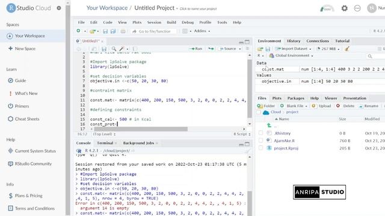
Task: Open the Addins dropdown
Action: (202, 31)
